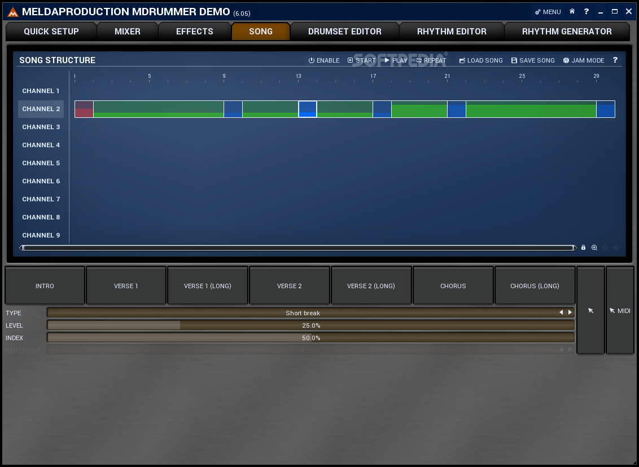Switch to DRUMSET EDITOR tab

345,32
